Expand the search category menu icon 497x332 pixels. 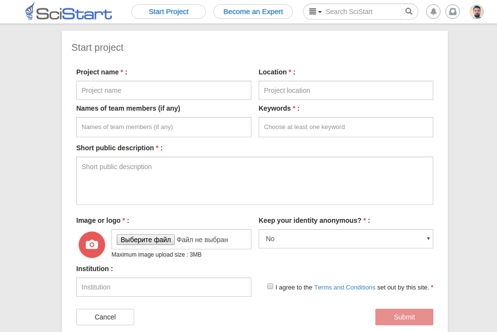pyautogui.click(x=315, y=12)
